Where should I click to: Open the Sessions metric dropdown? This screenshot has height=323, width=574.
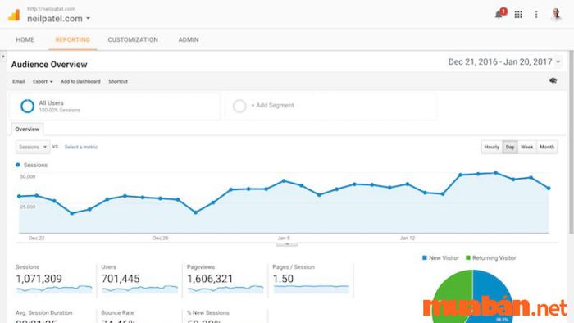(x=33, y=147)
